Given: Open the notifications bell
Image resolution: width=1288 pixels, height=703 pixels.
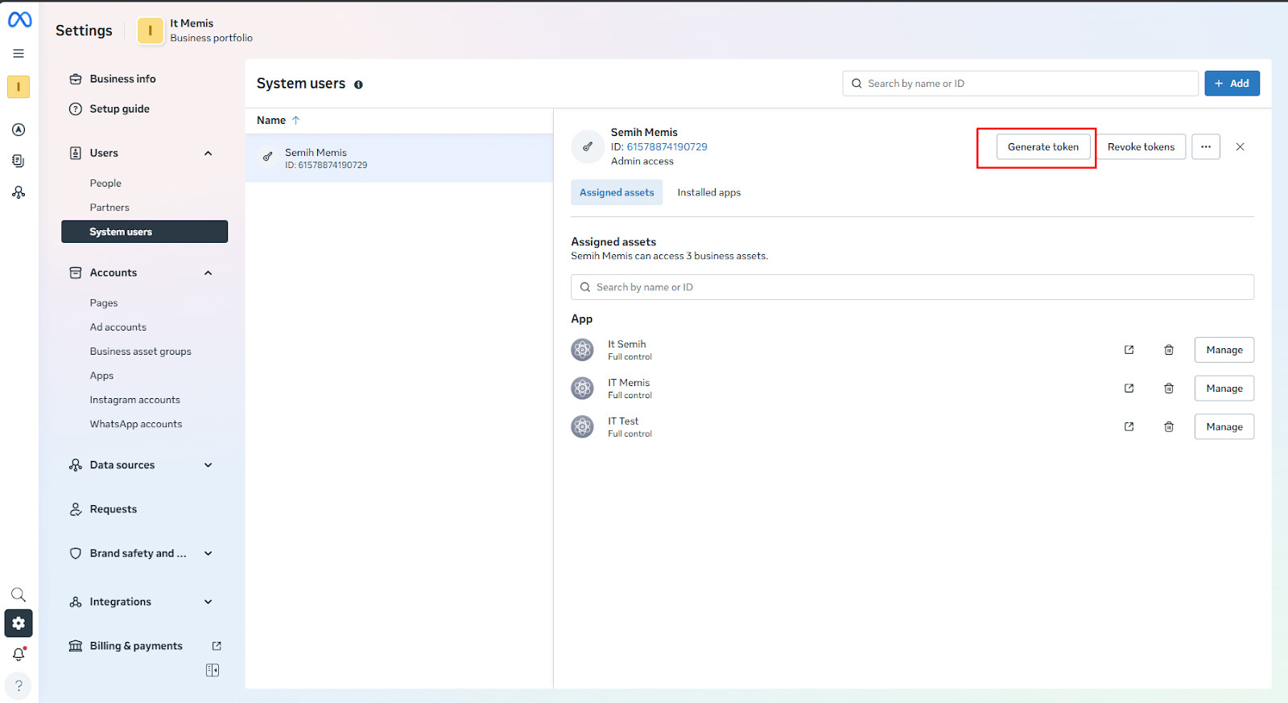Looking at the screenshot, I should [x=19, y=654].
